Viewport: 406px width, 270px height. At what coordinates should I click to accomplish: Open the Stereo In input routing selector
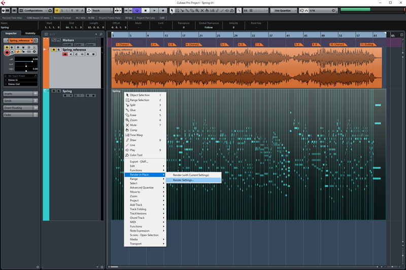click(x=20, y=80)
